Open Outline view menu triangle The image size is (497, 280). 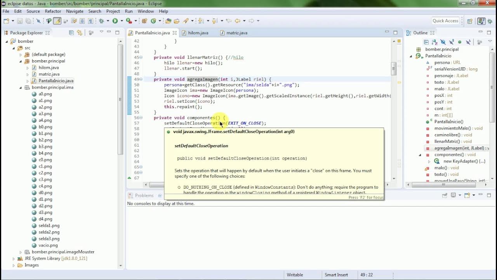tap(490, 41)
